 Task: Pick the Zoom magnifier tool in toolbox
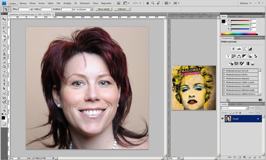(x=4, y=110)
